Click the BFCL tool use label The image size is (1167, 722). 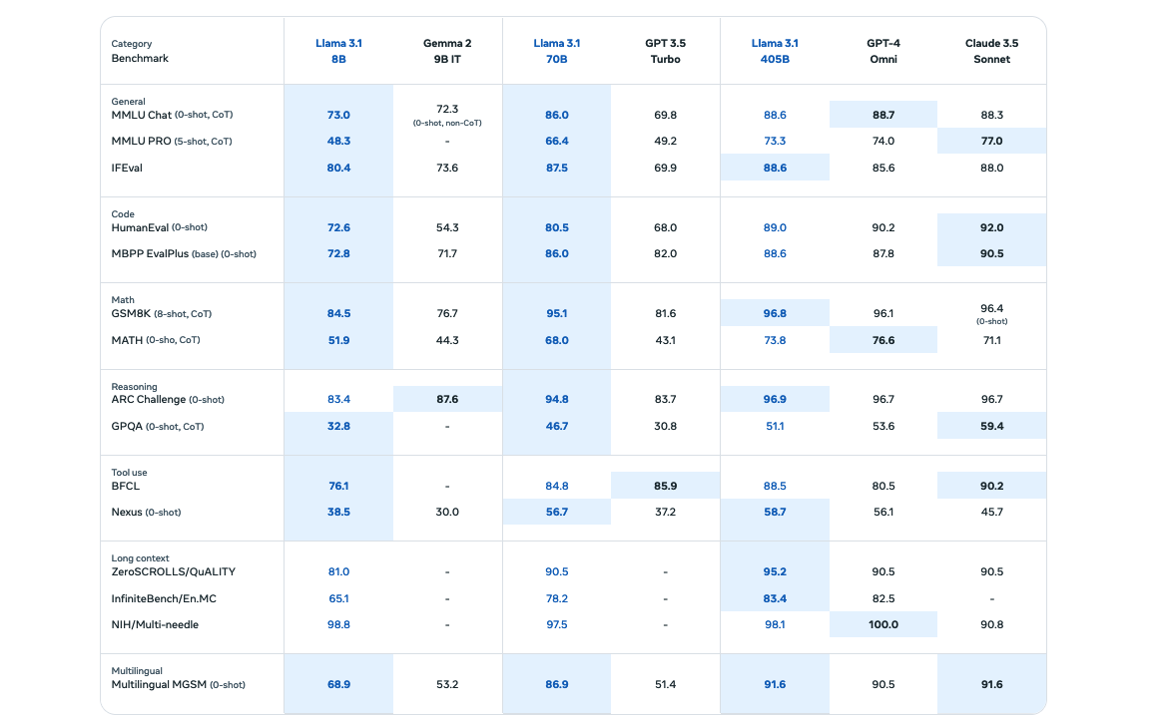click(125, 486)
